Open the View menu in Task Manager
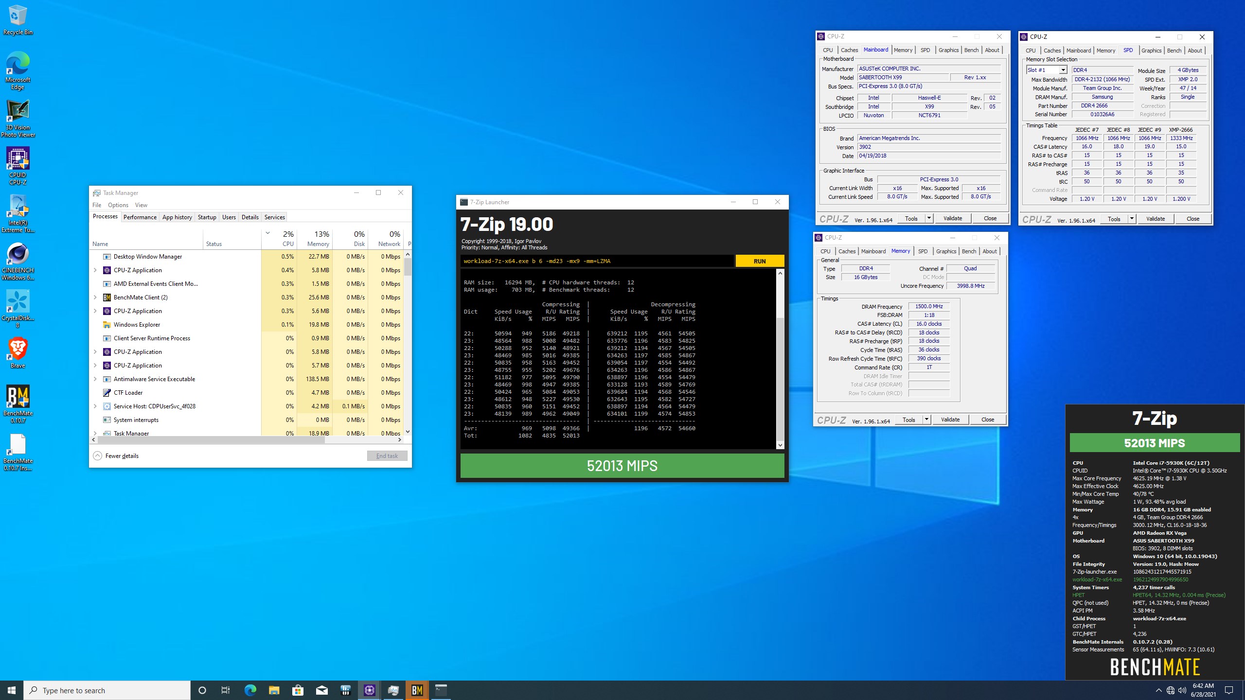The height and width of the screenshot is (700, 1245). click(x=141, y=205)
